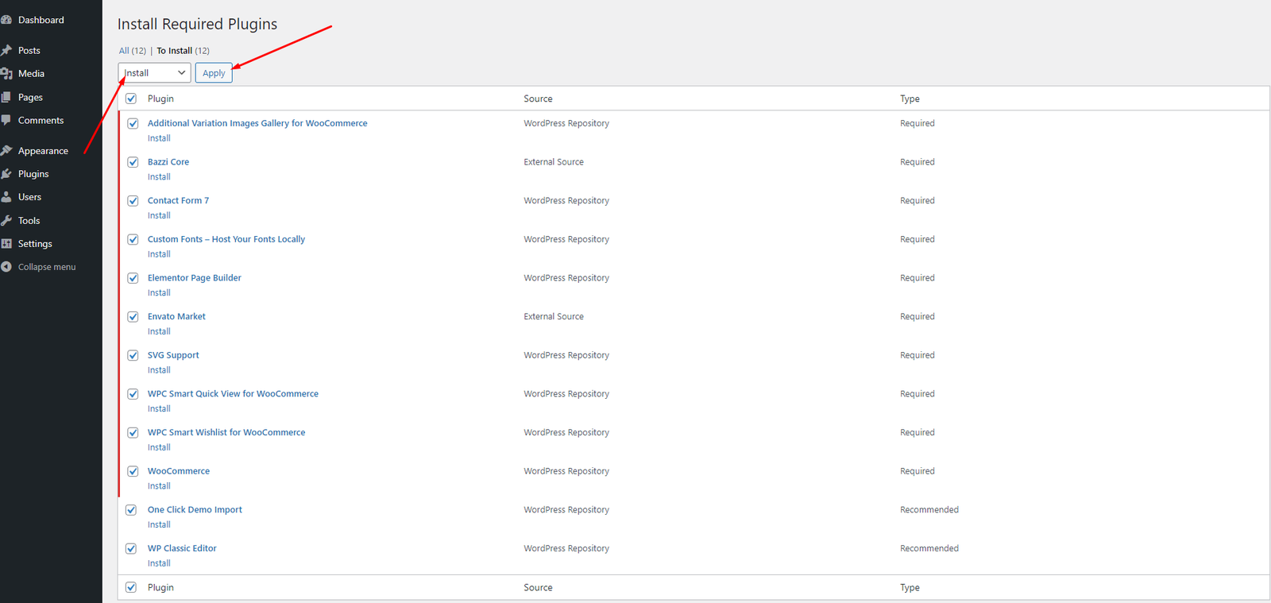The image size is (1271, 603).
Task: Click the Posts pushpin icon
Action: tap(6, 50)
